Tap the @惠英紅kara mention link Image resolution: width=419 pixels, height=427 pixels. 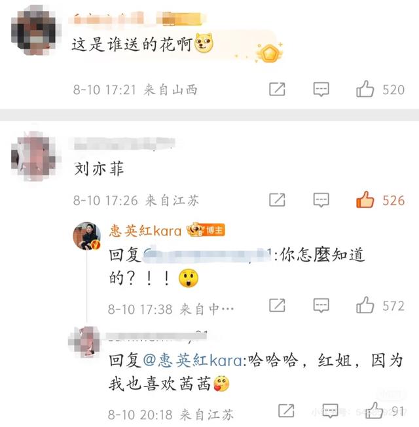pos(192,360)
